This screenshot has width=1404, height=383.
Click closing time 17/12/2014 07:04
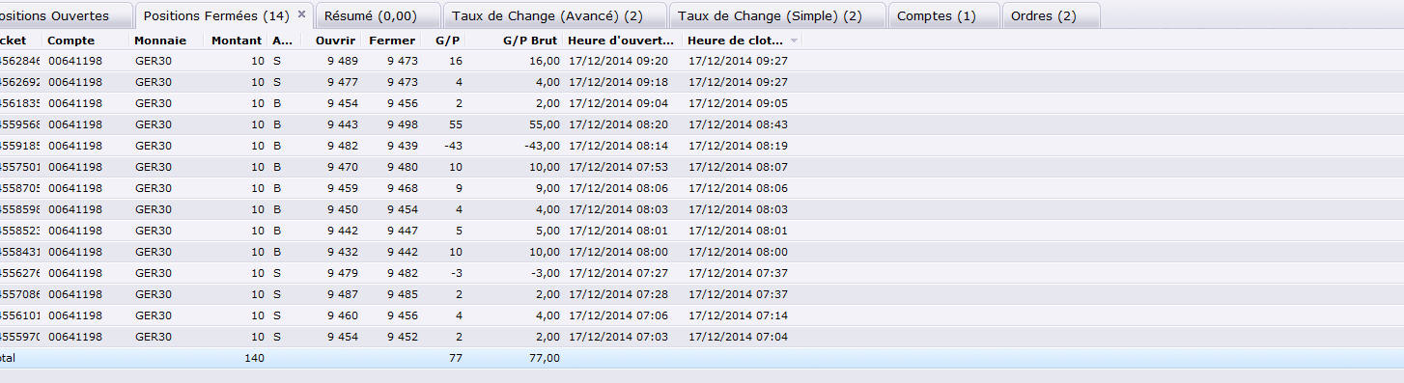pos(739,337)
